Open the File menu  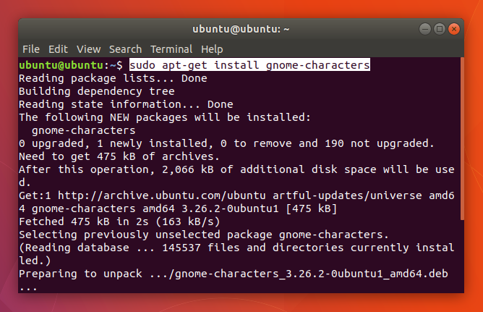point(30,49)
